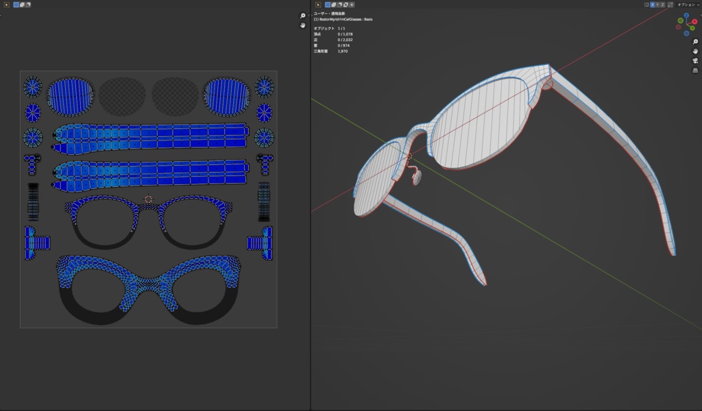
Task: Click the zoom magnifier in the 3D viewport
Action: pyautogui.click(x=695, y=42)
